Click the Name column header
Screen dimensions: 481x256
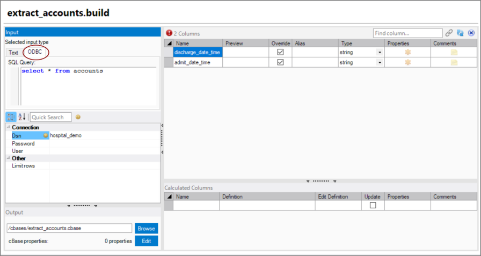(198, 43)
